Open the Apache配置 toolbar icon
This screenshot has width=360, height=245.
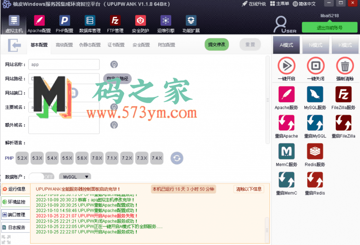click(x=39, y=24)
